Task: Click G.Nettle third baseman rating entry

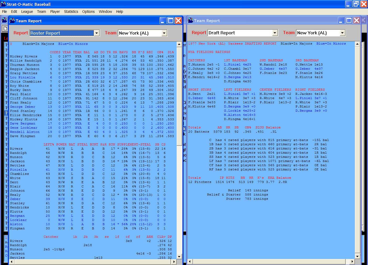Action: (x=309, y=64)
